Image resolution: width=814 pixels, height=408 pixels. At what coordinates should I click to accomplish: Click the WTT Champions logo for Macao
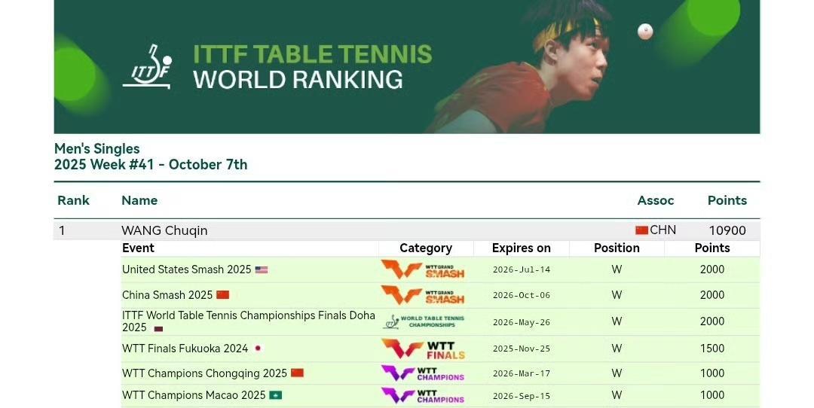(423, 395)
